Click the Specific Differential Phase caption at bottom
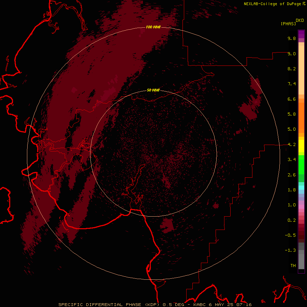This screenshot has width=307, height=307. tap(155, 305)
